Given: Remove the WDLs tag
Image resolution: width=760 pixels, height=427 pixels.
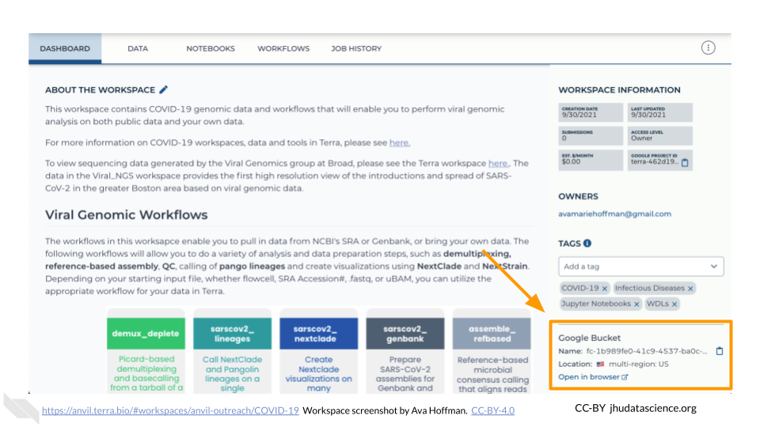Looking at the screenshot, I should [x=674, y=304].
